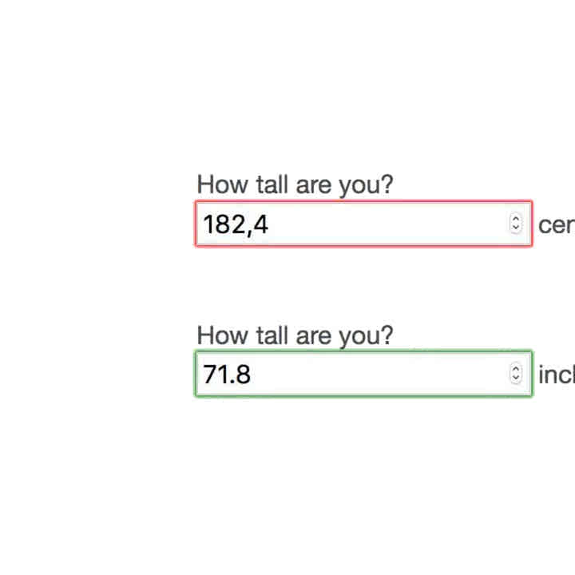The width and height of the screenshot is (575, 575).
Task: Focus the invalid red-bordered height field
Action: point(363,224)
